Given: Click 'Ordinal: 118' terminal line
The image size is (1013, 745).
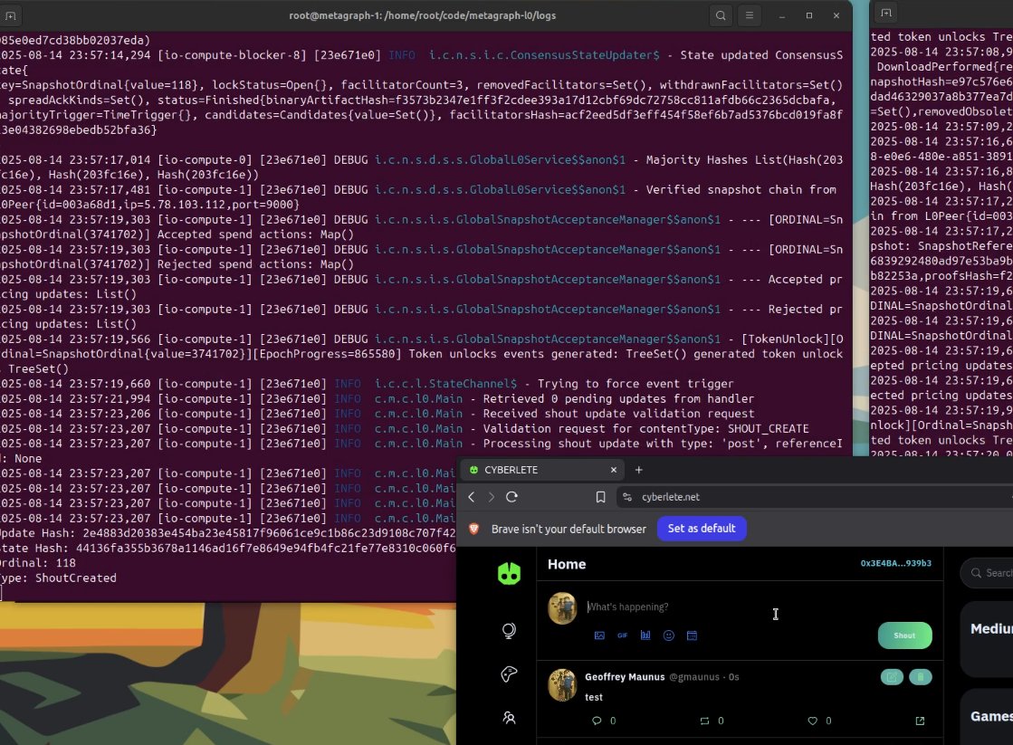Looking at the screenshot, I should [x=38, y=563].
